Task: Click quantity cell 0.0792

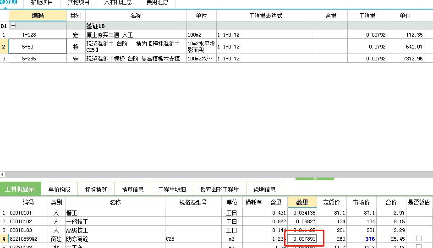Action: click(367, 47)
